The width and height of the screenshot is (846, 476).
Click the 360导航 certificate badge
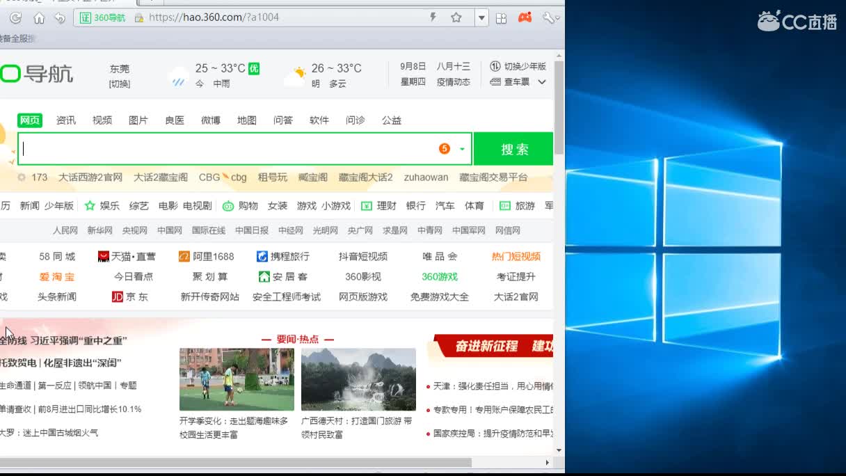(x=102, y=17)
